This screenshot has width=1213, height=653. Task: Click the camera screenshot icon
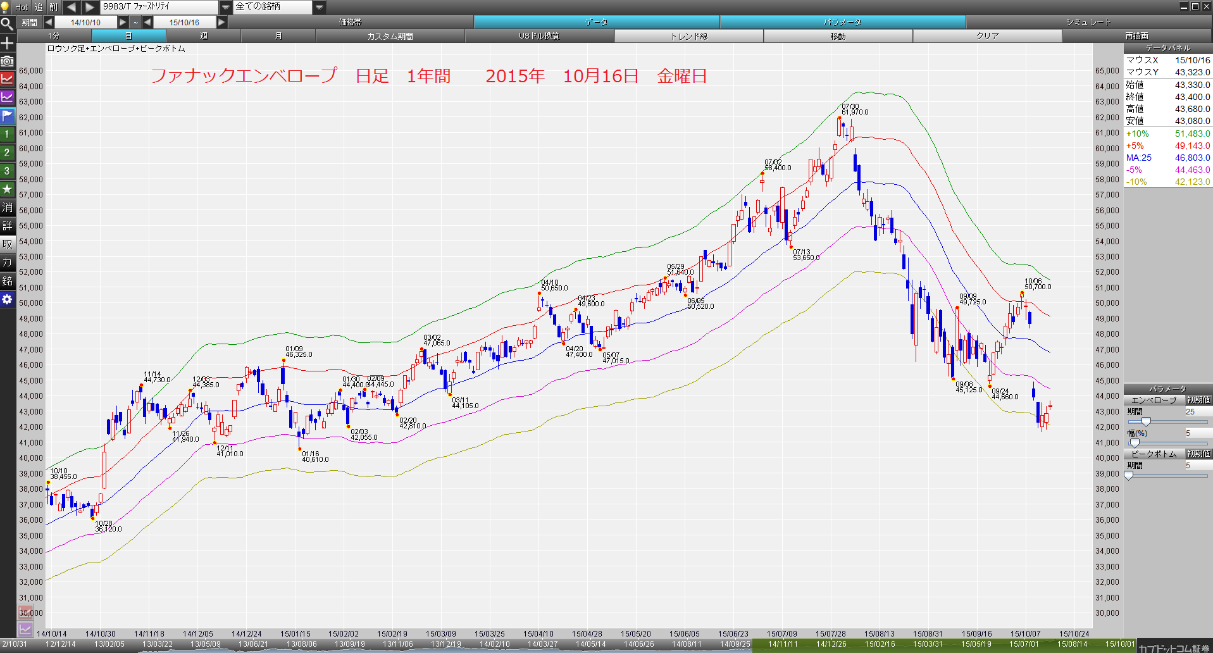click(x=7, y=61)
